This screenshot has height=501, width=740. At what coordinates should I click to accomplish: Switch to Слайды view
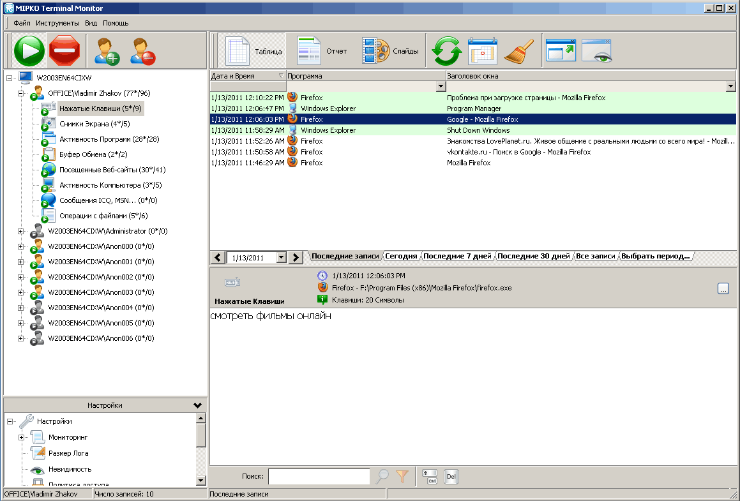point(390,51)
